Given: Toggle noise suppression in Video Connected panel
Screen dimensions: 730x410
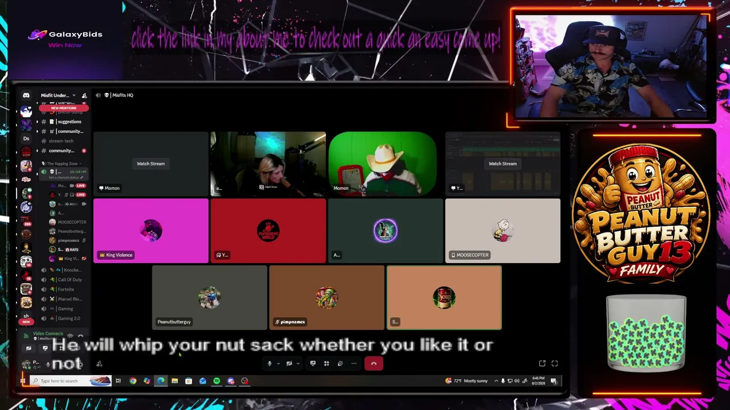Looking at the screenshot, I should pyautogui.click(x=71, y=335).
